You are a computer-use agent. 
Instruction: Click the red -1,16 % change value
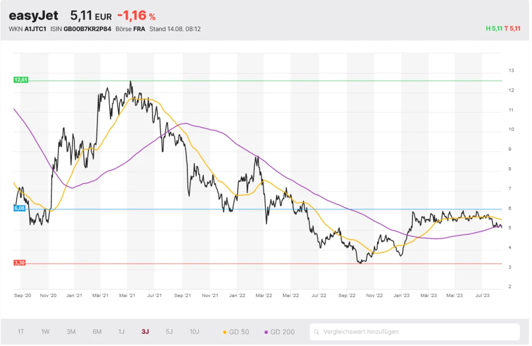click(x=136, y=15)
